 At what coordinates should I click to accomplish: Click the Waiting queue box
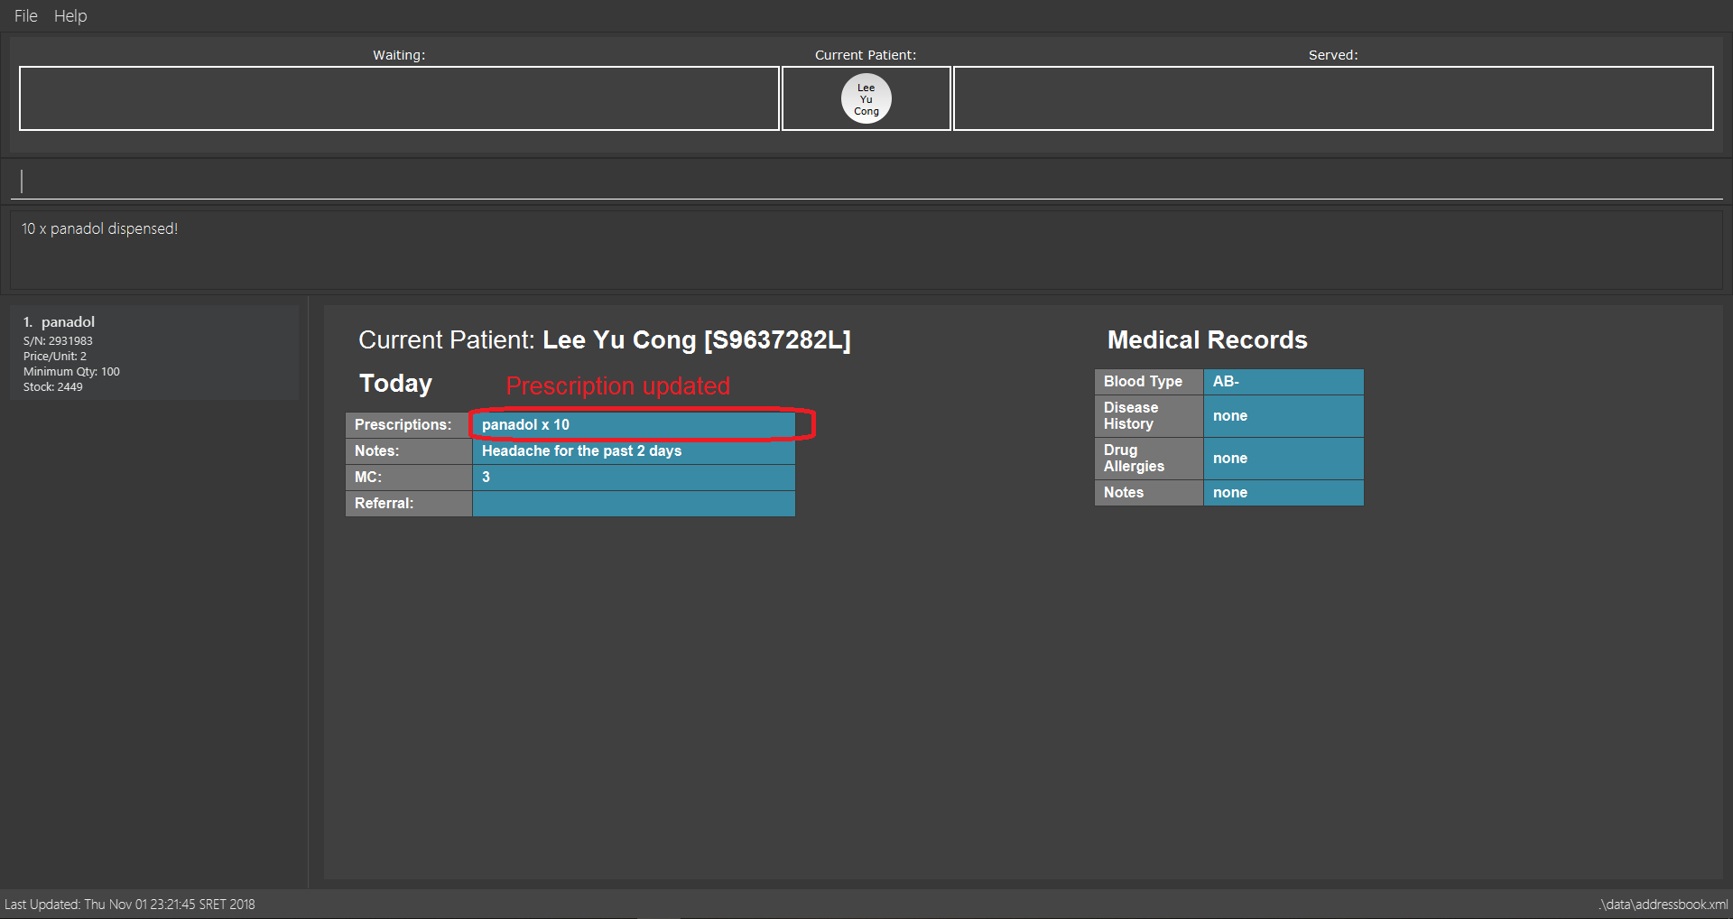(x=399, y=98)
